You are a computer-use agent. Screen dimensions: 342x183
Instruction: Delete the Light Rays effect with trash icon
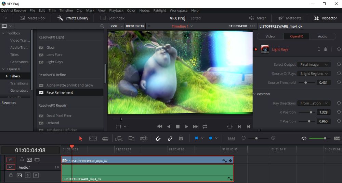pyautogui.click(x=325, y=49)
